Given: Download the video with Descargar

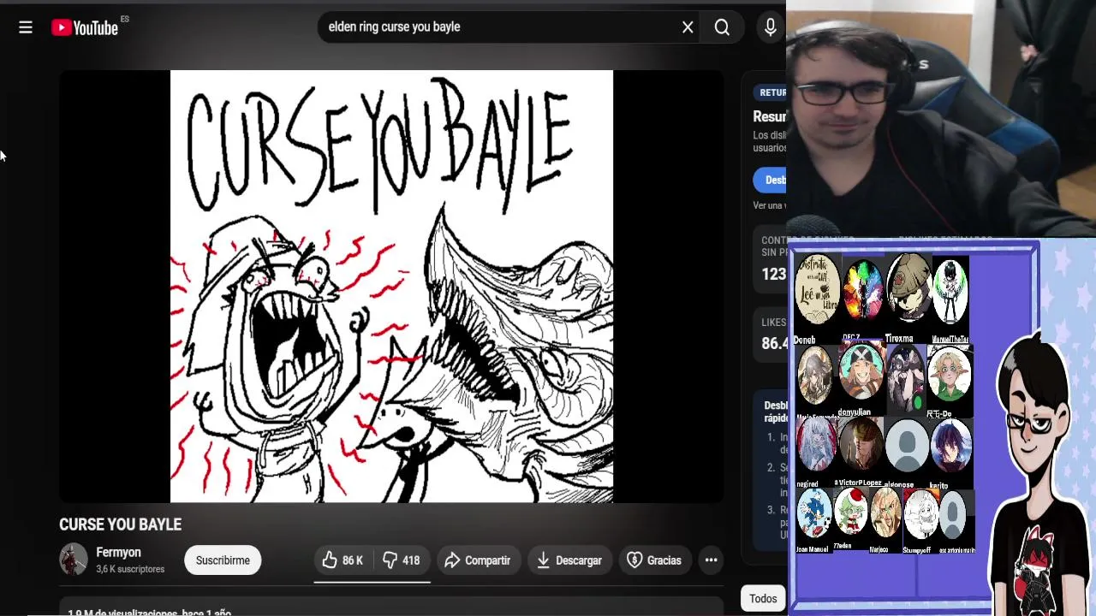Looking at the screenshot, I should point(569,560).
